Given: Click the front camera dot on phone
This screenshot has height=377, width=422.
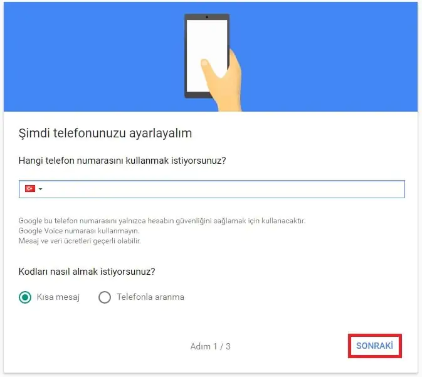Looking at the screenshot, I should pyautogui.click(x=207, y=17).
